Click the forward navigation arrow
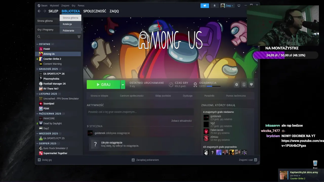This screenshot has width=324, height=182. tap(45, 11)
